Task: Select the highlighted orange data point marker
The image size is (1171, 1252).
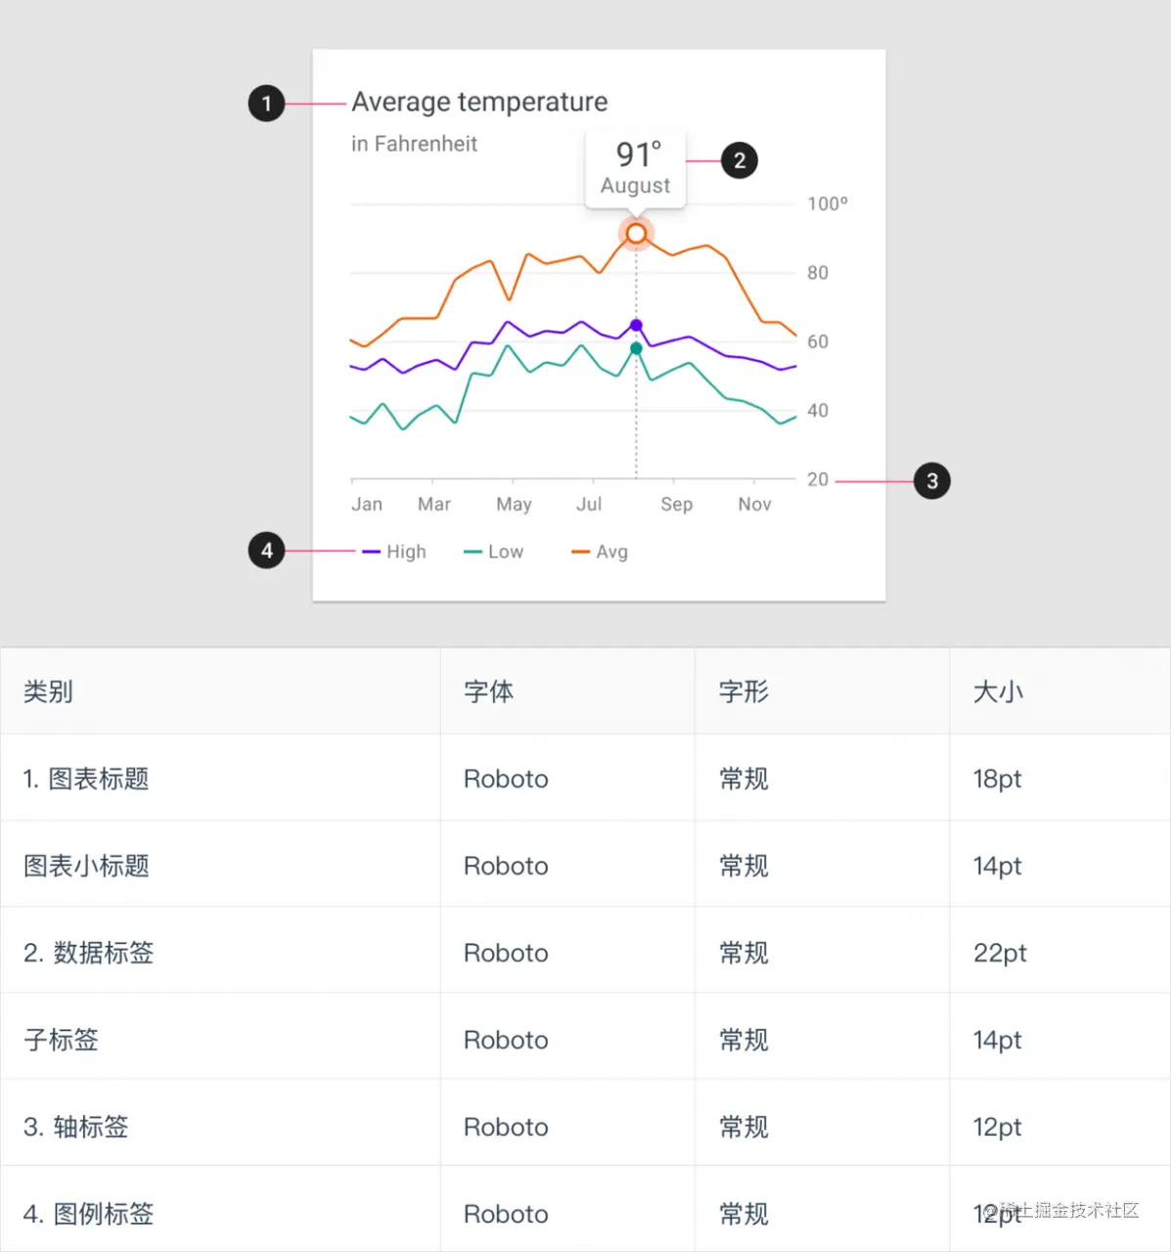Action: pos(636,233)
